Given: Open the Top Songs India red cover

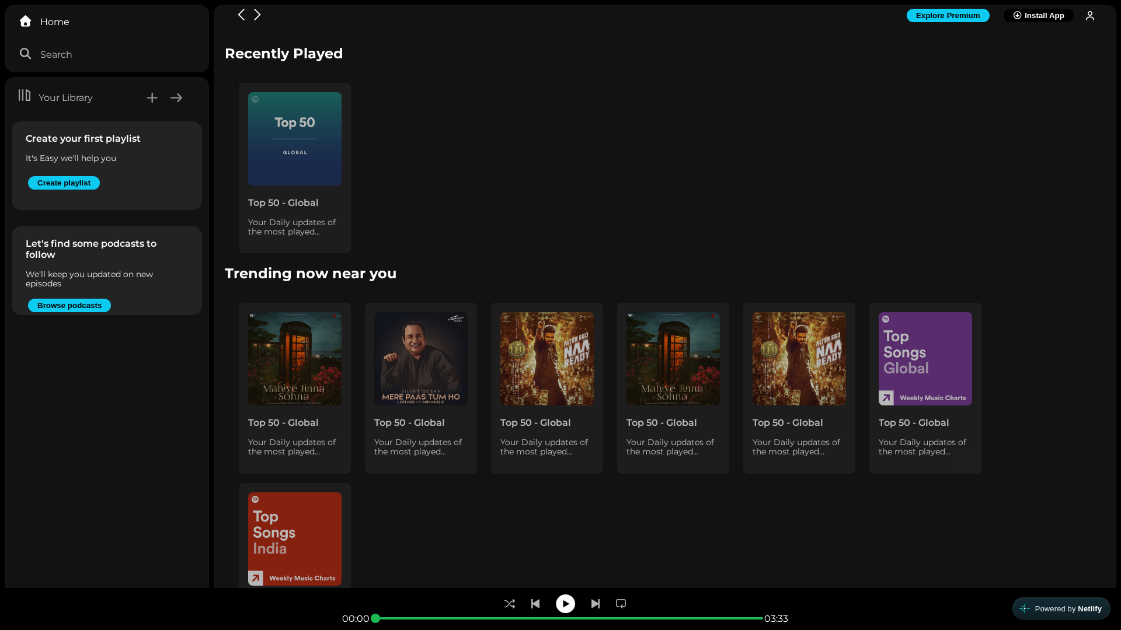Looking at the screenshot, I should 295,539.
